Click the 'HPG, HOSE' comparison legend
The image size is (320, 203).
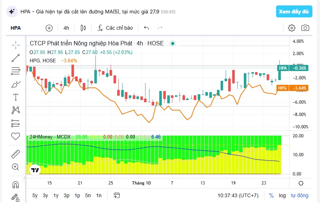[x=43, y=61]
